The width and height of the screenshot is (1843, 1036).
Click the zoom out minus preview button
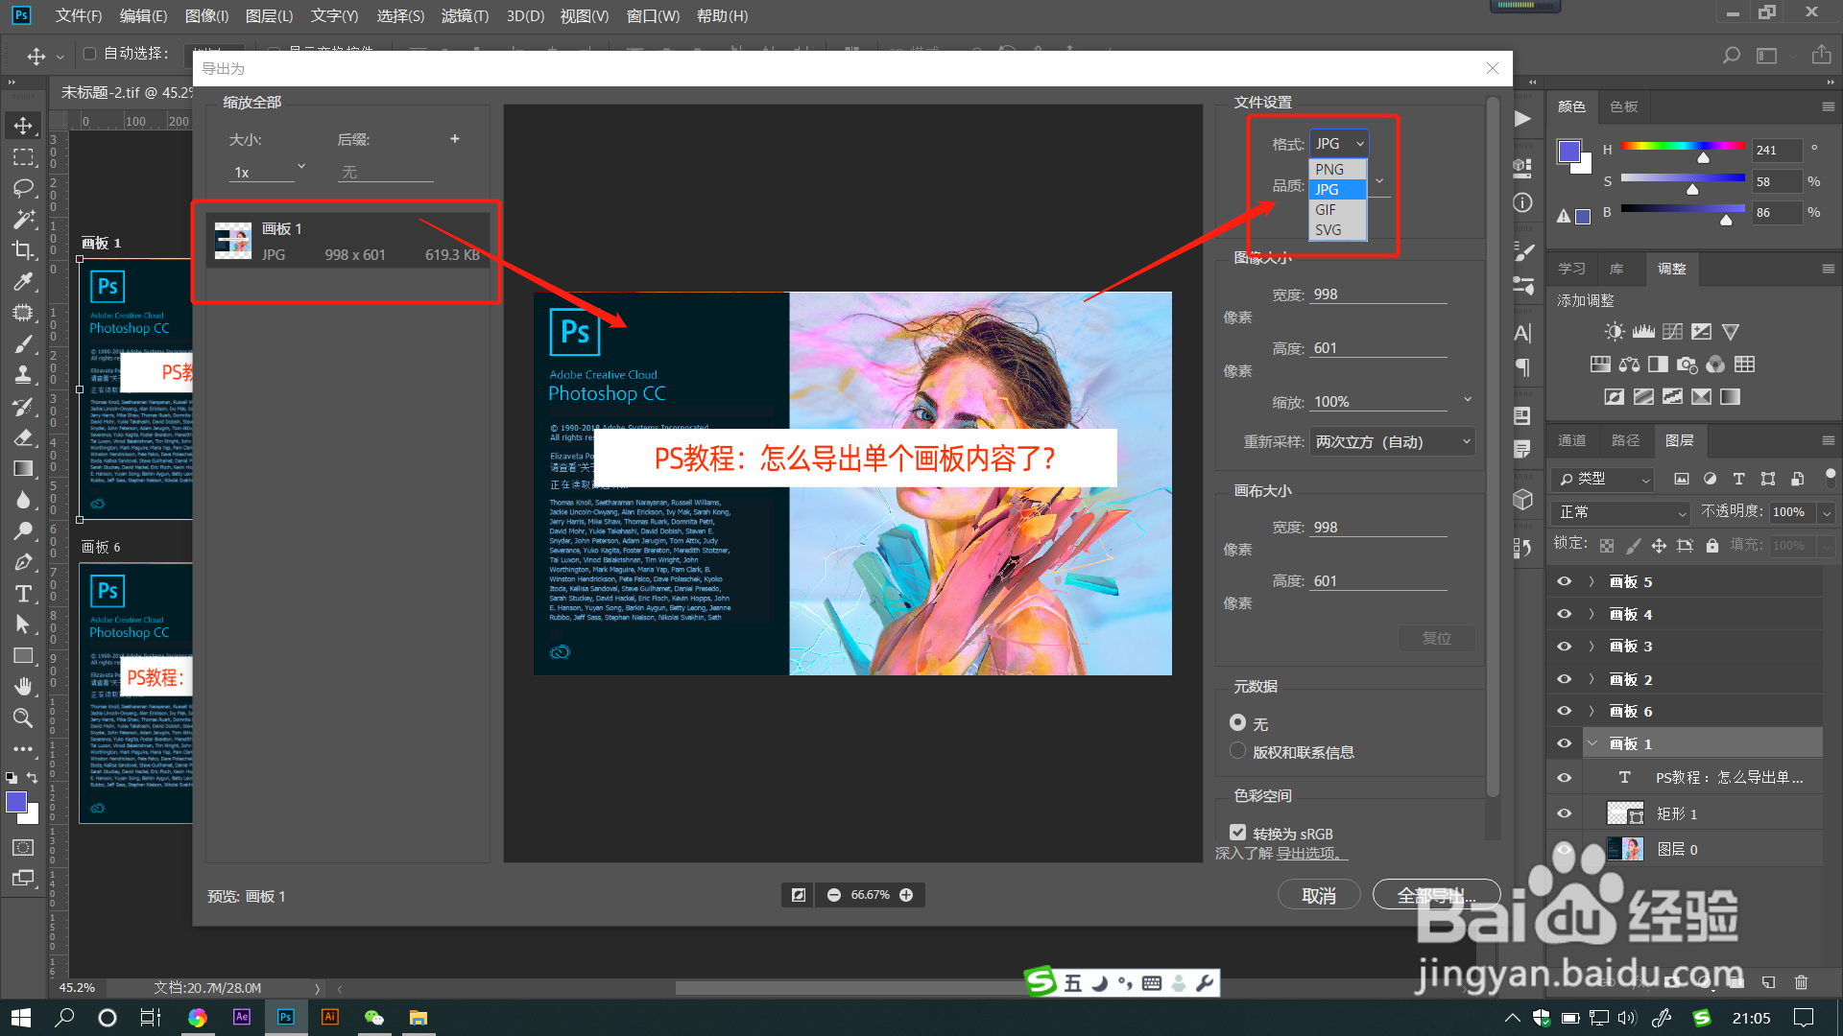pyautogui.click(x=834, y=895)
